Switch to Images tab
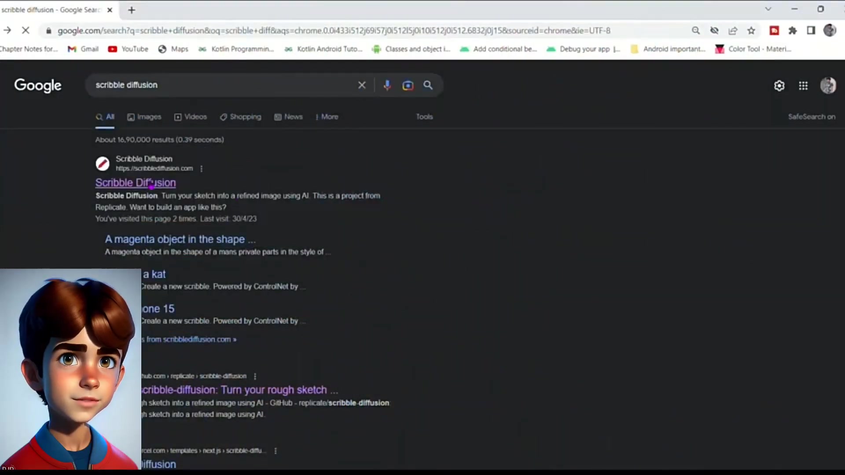The height and width of the screenshot is (475, 845). 144,117
